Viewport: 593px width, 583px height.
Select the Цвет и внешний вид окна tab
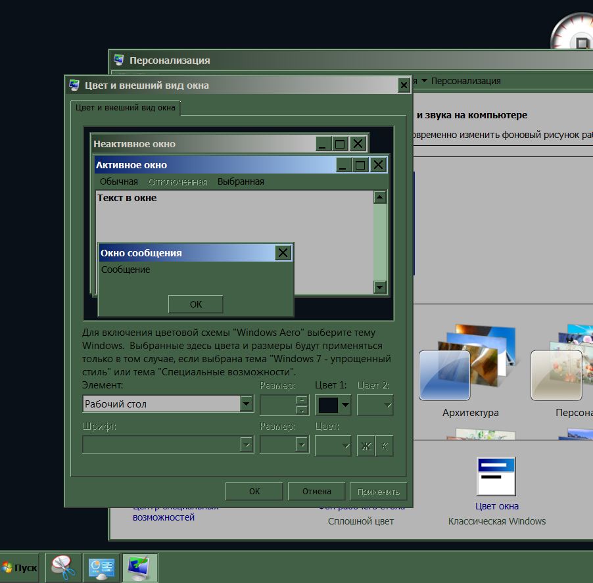click(125, 107)
